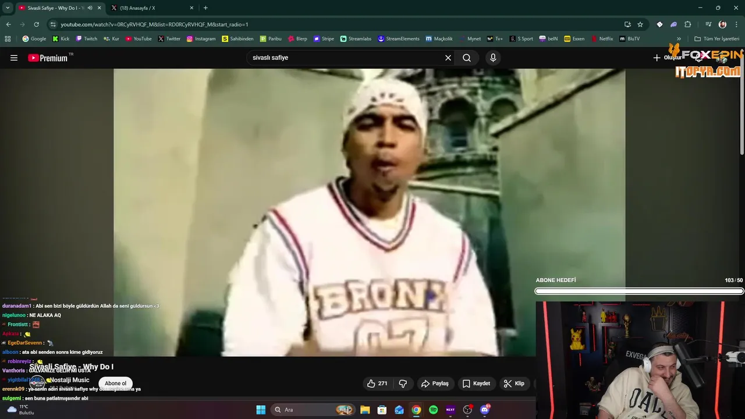
Task: Save the video with Kaydet
Action: [x=476, y=384]
